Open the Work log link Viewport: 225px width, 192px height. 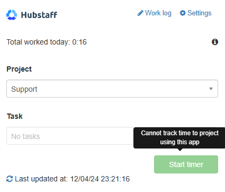(158, 13)
